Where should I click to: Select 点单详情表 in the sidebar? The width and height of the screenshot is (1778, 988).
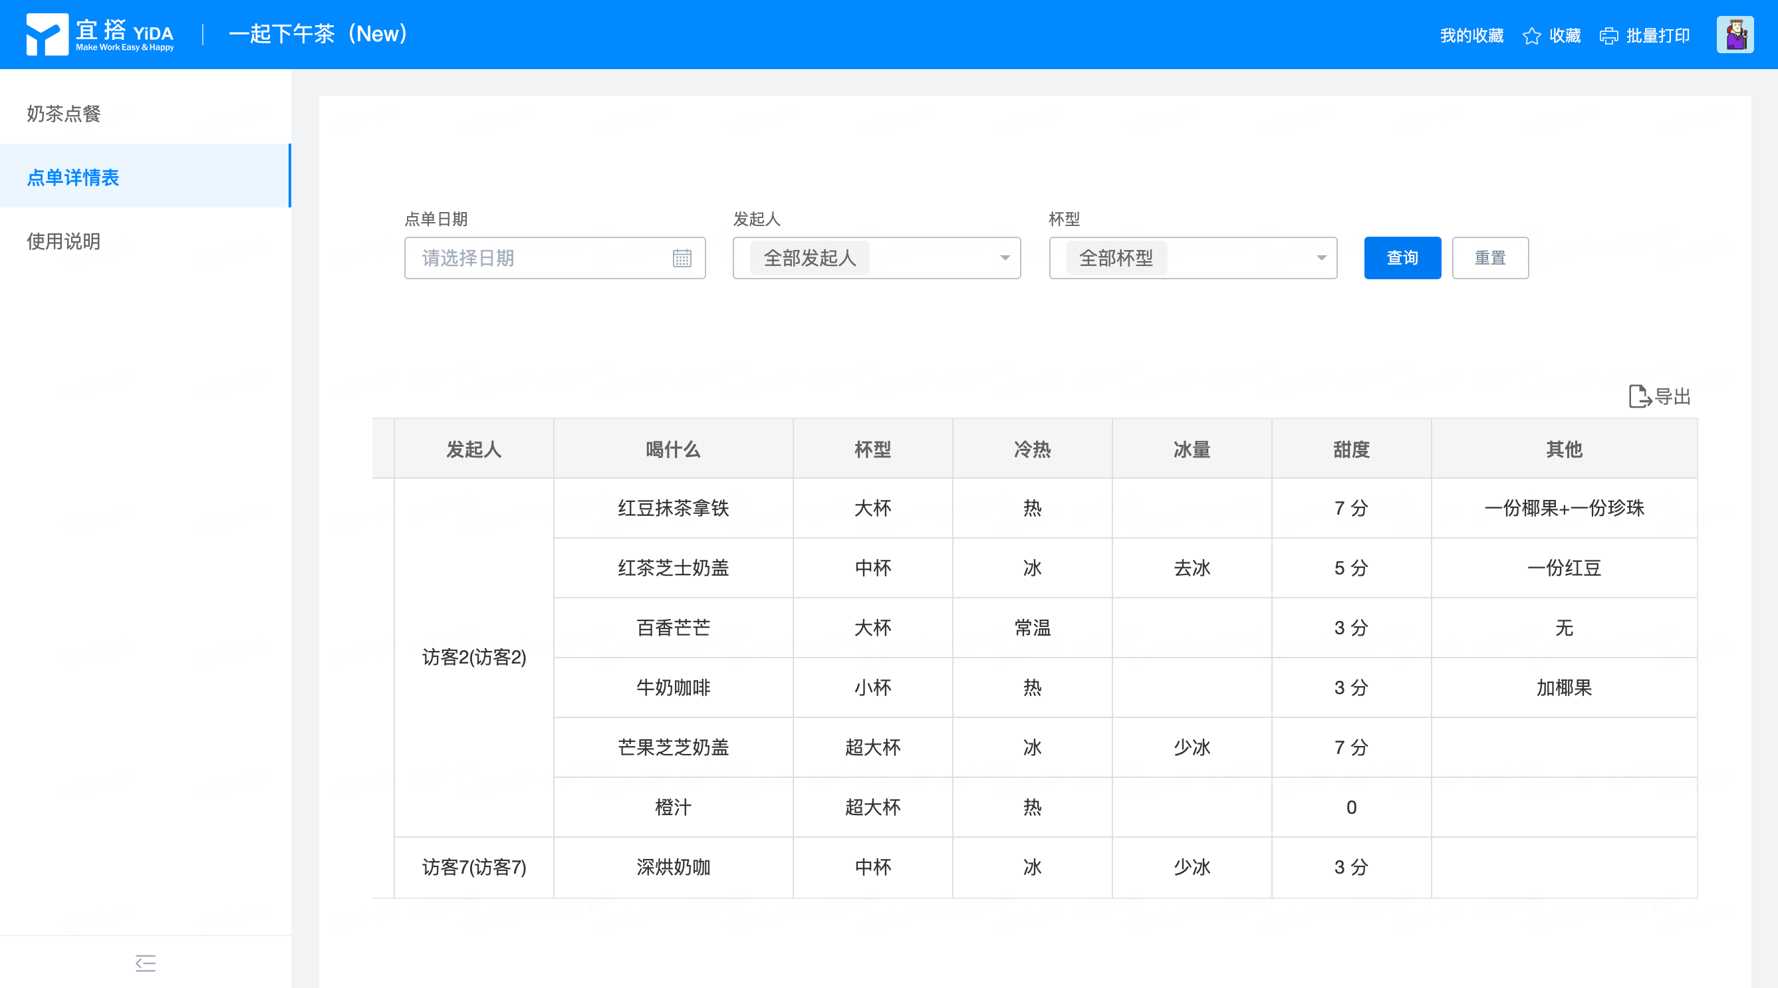click(73, 178)
